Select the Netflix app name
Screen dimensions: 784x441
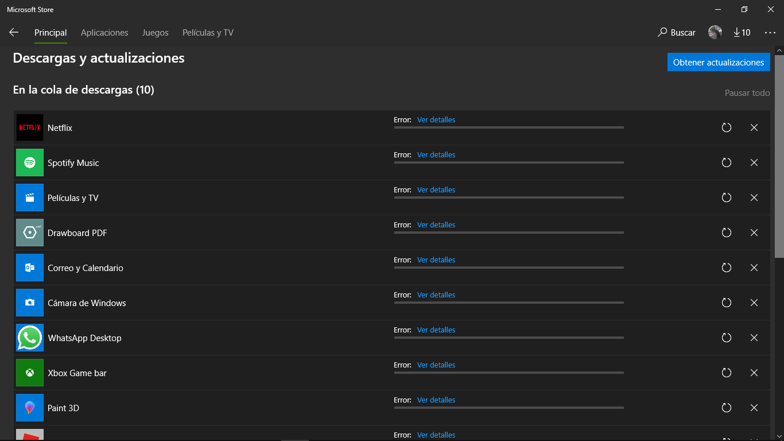click(60, 128)
